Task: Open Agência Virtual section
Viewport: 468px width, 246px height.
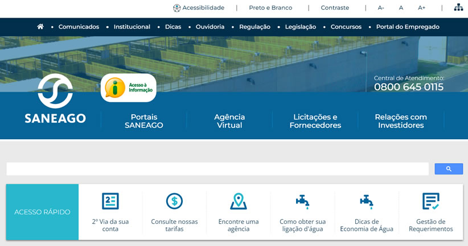Action: (x=229, y=121)
